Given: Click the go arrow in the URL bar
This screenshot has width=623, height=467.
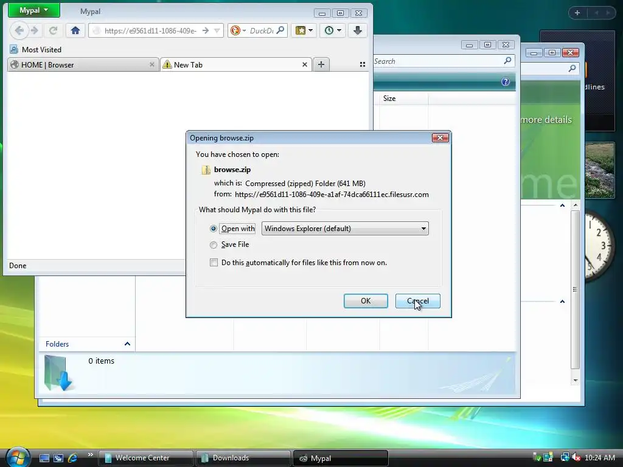Looking at the screenshot, I should [206, 30].
